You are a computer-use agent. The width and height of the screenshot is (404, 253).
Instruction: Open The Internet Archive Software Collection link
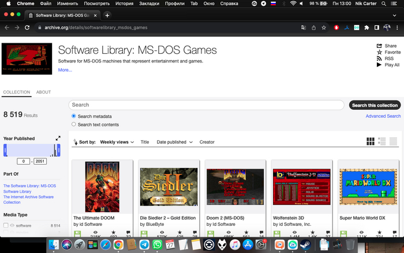click(28, 200)
